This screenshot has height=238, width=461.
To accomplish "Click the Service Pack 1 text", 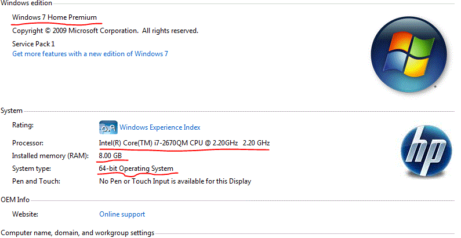I will coord(33,43).
